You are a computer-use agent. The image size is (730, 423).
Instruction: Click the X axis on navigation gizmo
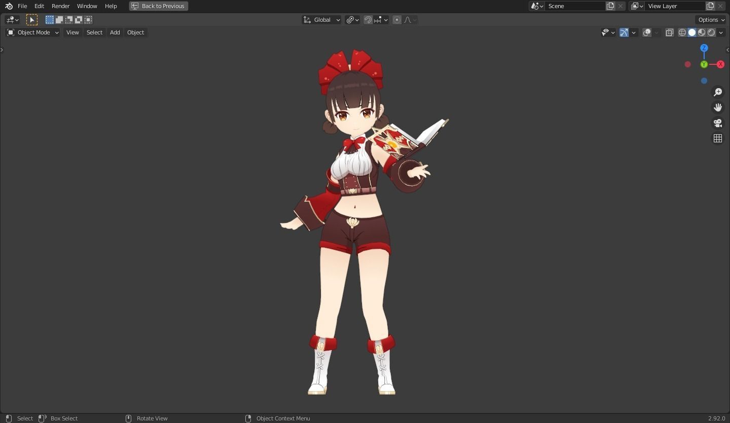720,64
